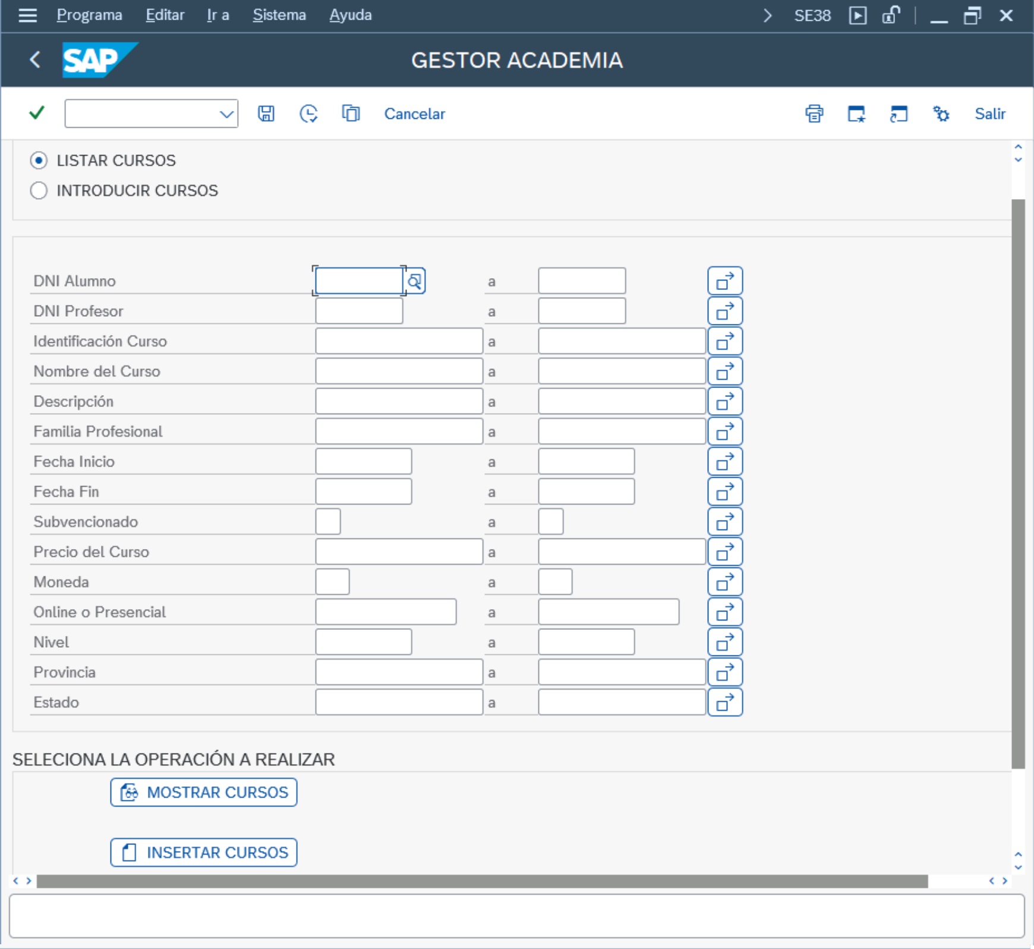Viewport: 1034px width, 949px height.
Task: Click the customize layout gear icon
Action: (941, 113)
